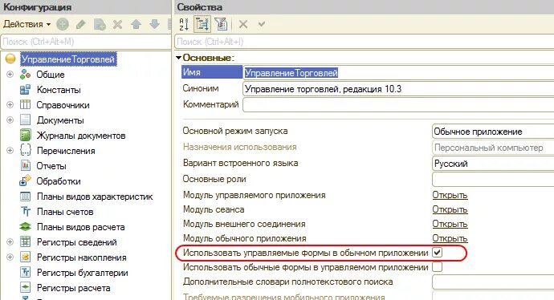Click the Синоним field
This screenshot has width=554, height=300.
point(398,88)
